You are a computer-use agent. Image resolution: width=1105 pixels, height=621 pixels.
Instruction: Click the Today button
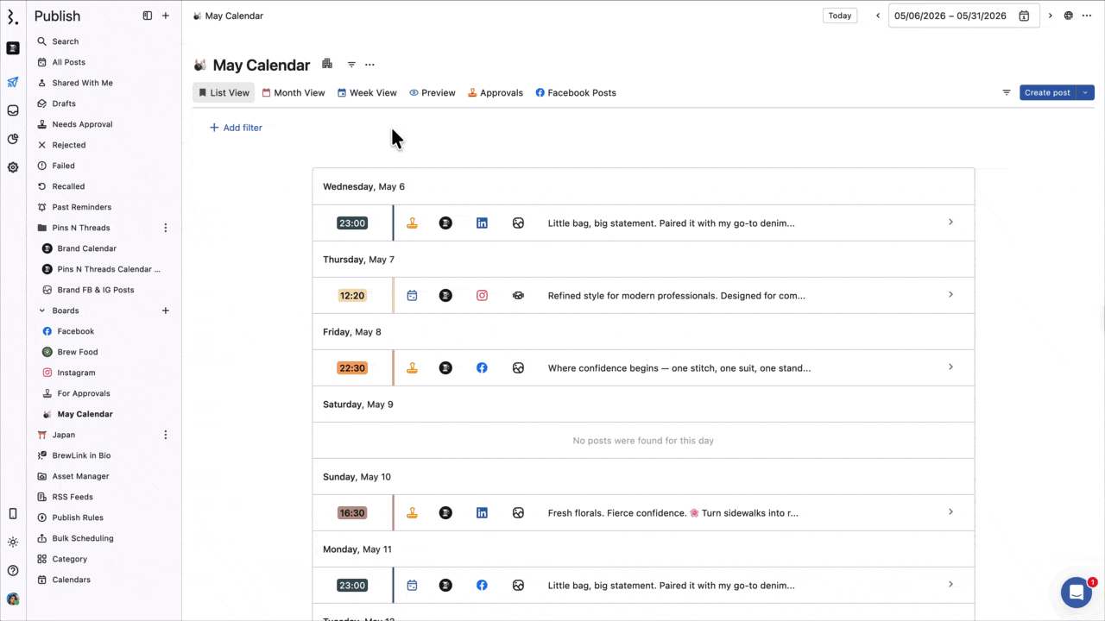840,16
